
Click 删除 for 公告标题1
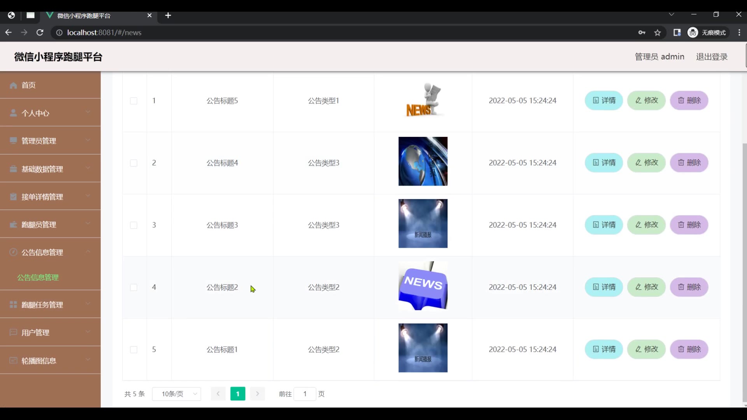click(689, 350)
